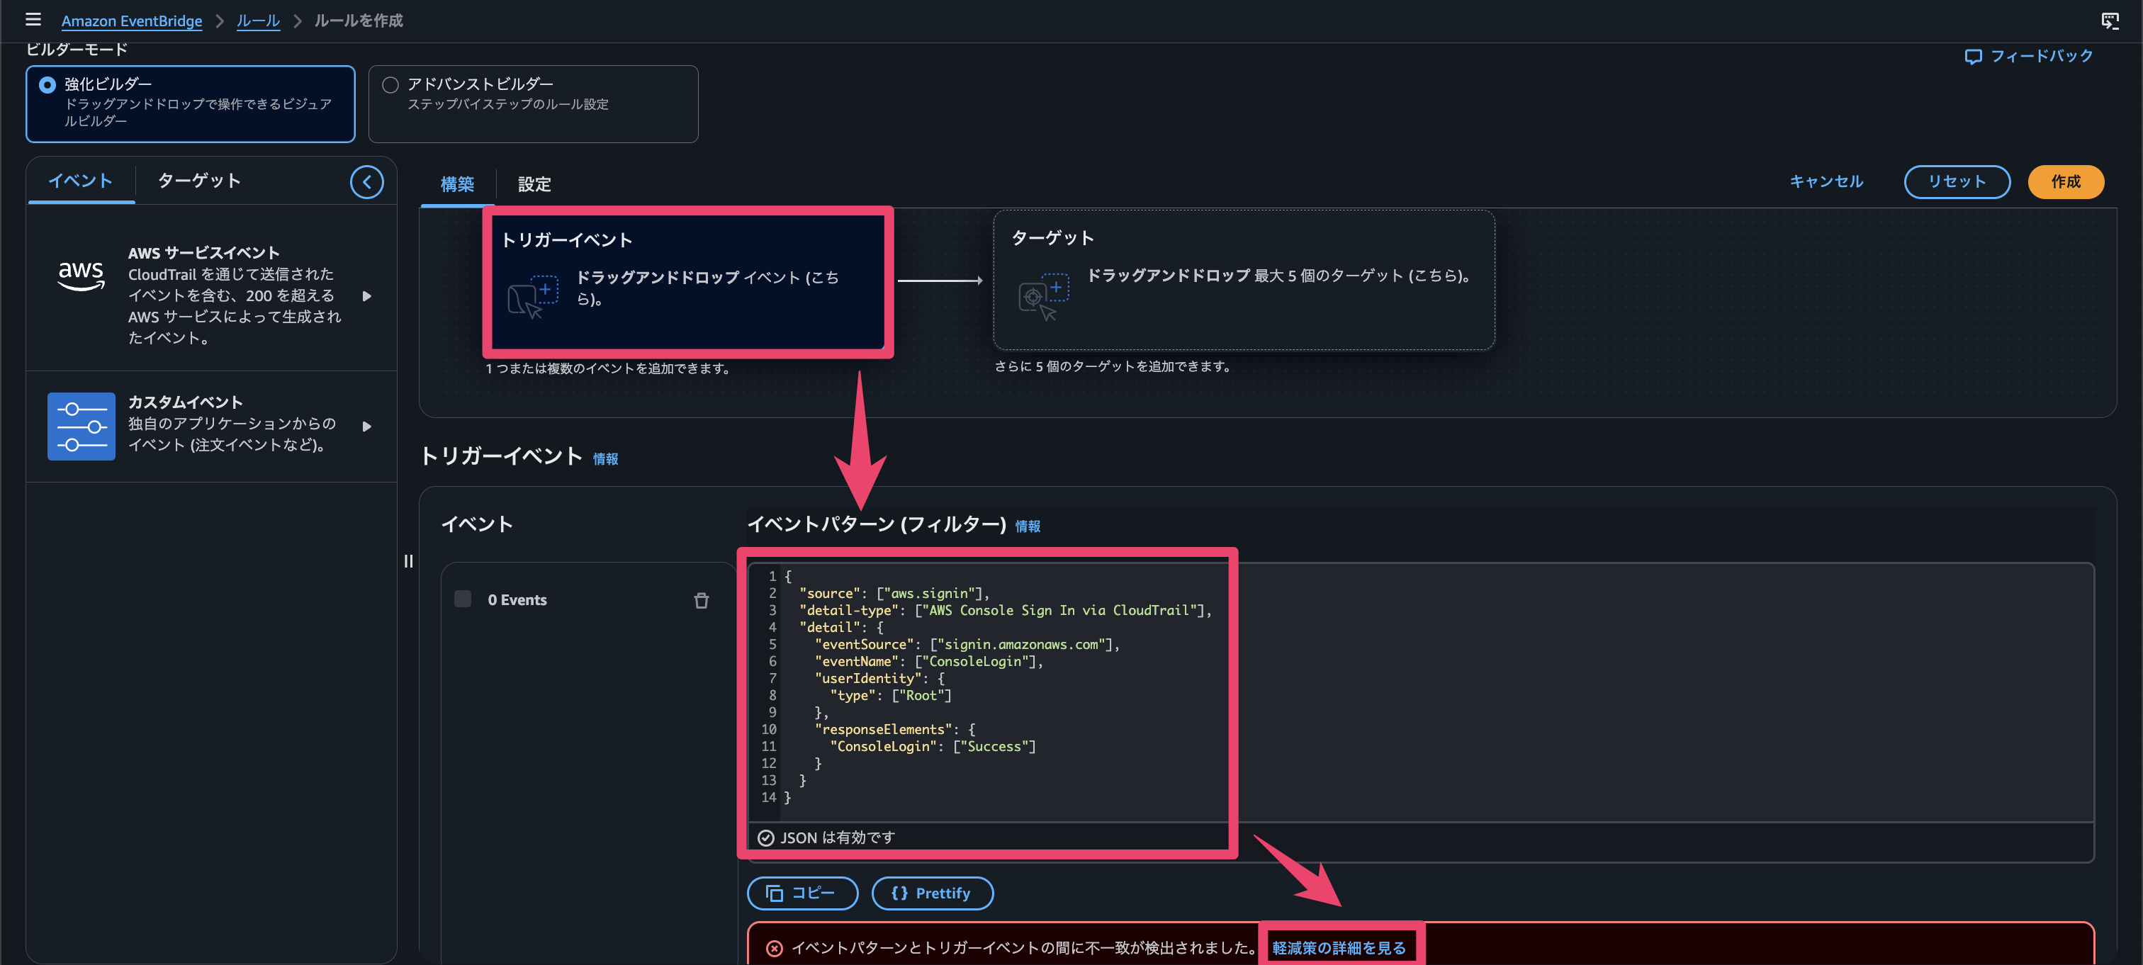The height and width of the screenshot is (965, 2143).
Task: Delete events with the trash icon
Action: (x=702, y=601)
